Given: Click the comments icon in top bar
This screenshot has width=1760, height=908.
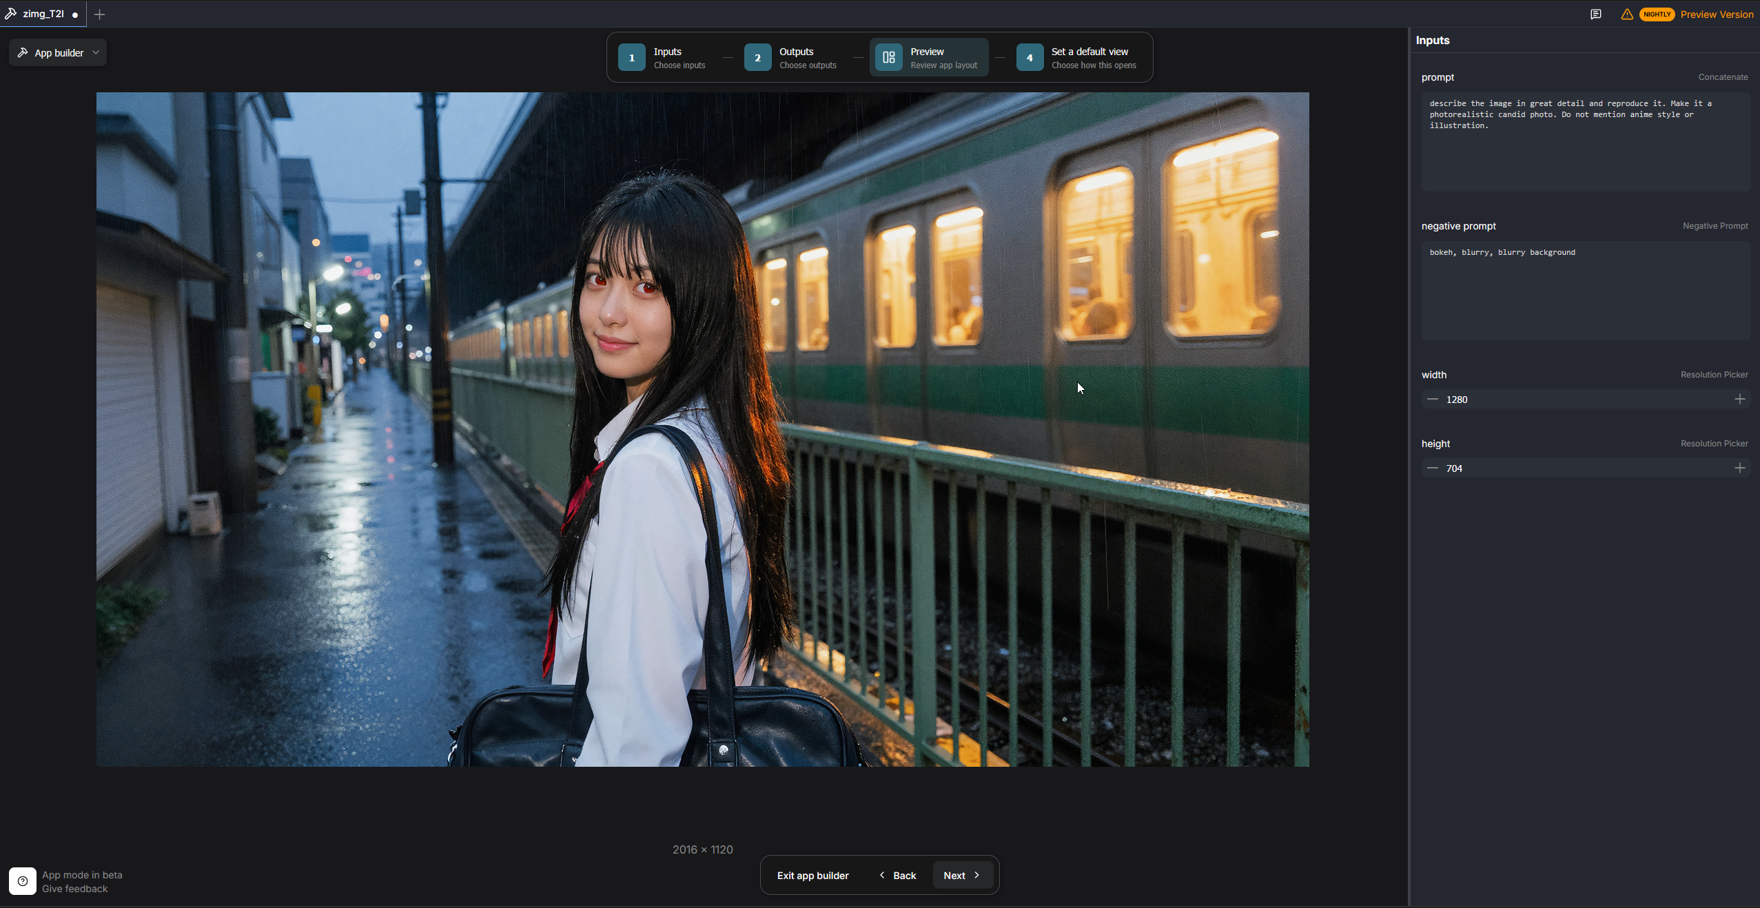Looking at the screenshot, I should (x=1596, y=14).
